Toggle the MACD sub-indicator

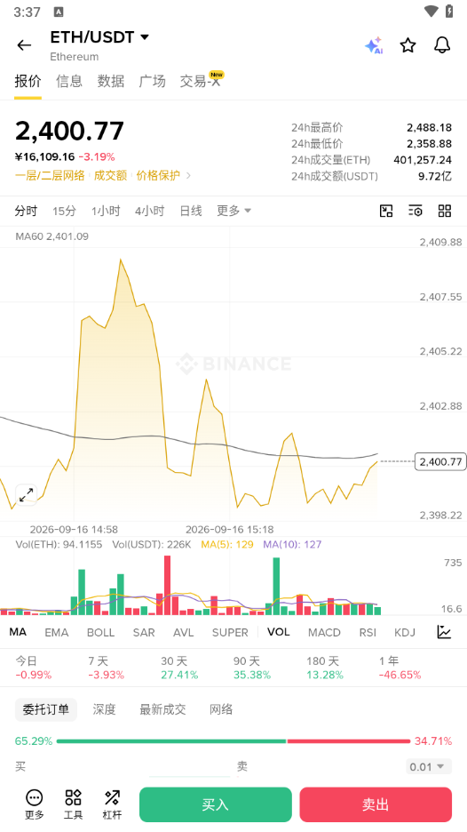324,632
